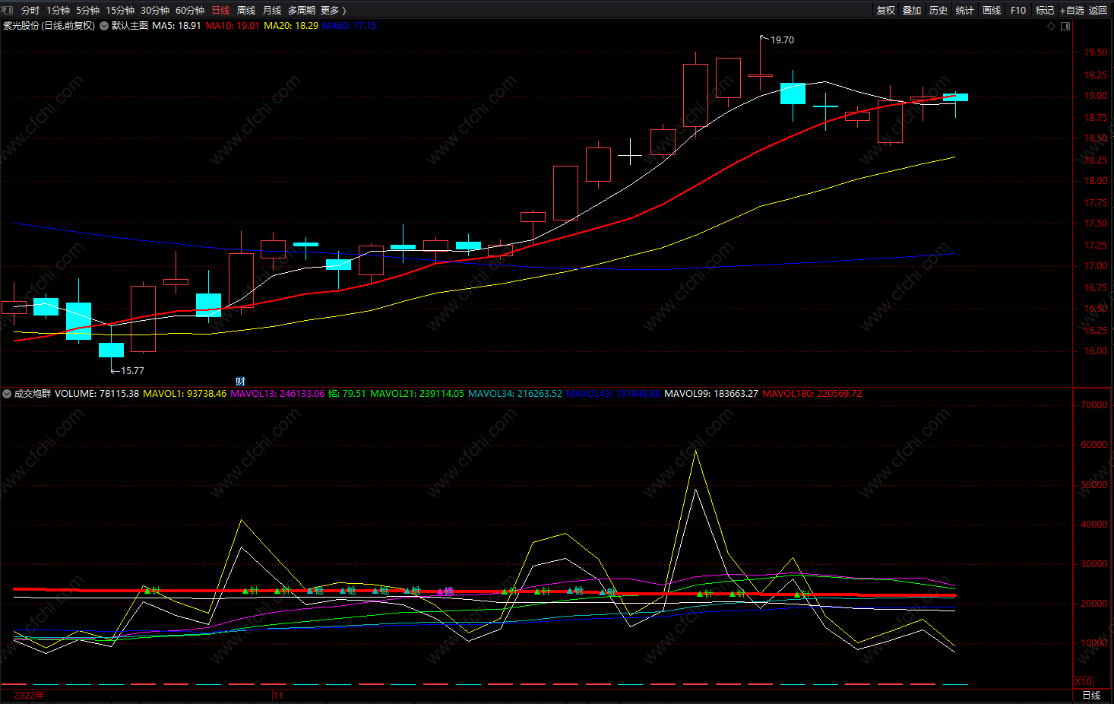Click the diamond icon above price axis
1114x704 pixels.
pyautogui.click(x=1052, y=26)
